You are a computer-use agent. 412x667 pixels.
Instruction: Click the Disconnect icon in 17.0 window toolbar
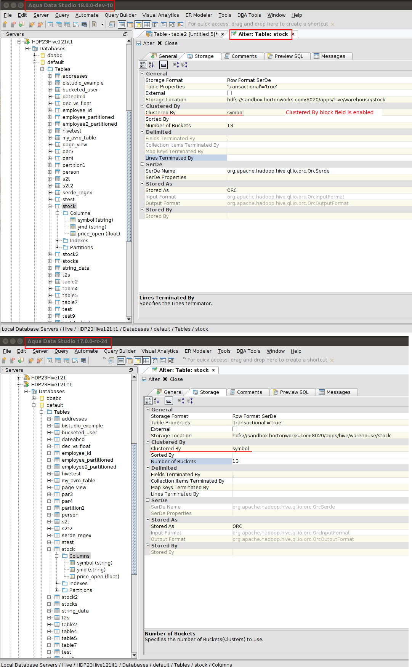39,360
